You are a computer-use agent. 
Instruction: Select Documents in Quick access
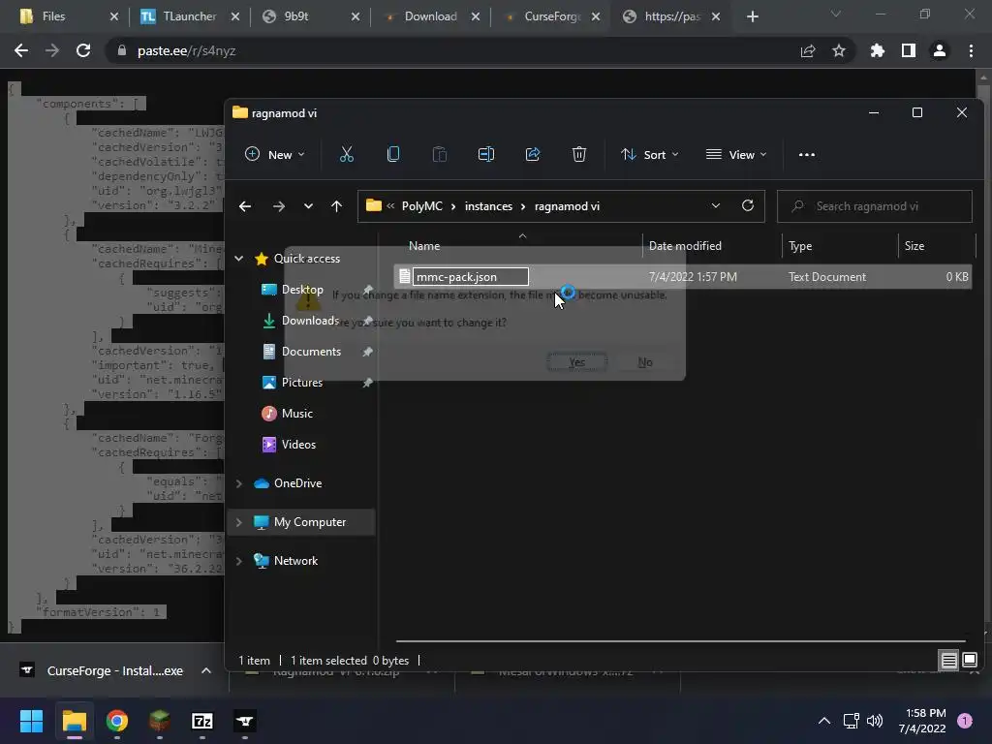coord(311,351)
